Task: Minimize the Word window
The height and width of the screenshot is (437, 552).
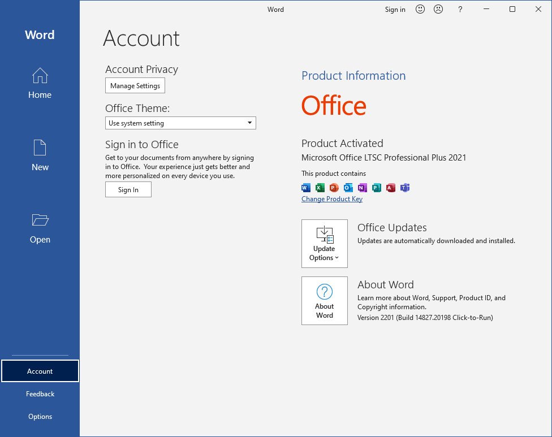Action: coord(486,9)
